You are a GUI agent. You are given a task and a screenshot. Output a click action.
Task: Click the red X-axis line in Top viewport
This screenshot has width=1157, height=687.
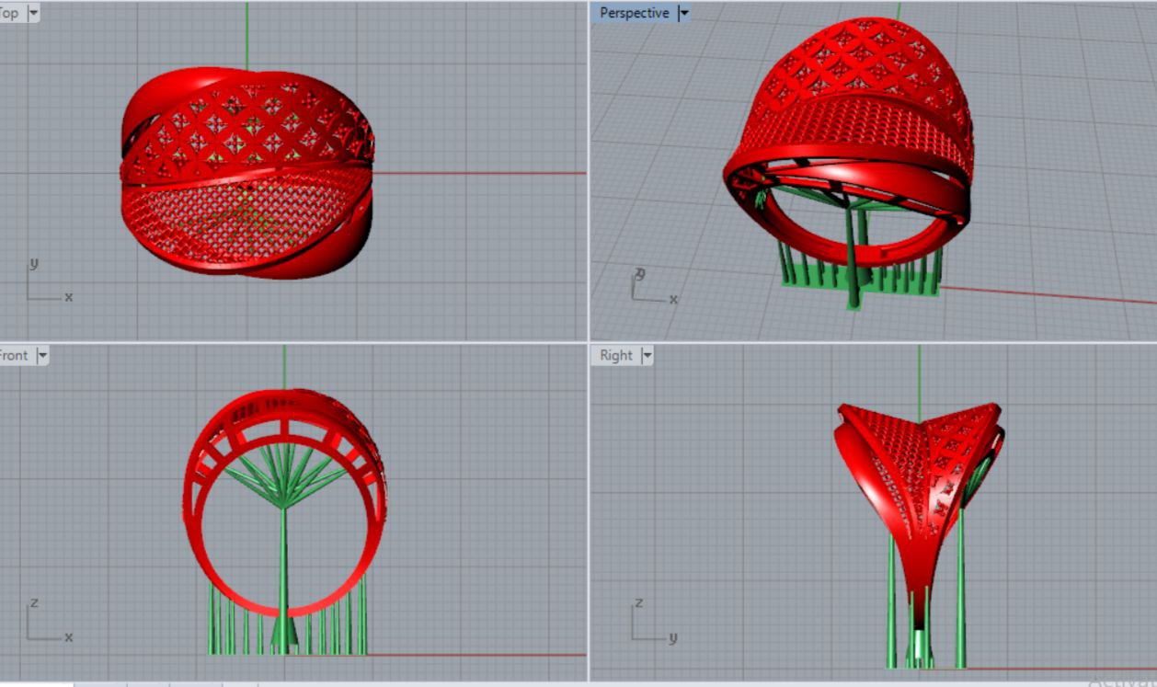point(478,173)
